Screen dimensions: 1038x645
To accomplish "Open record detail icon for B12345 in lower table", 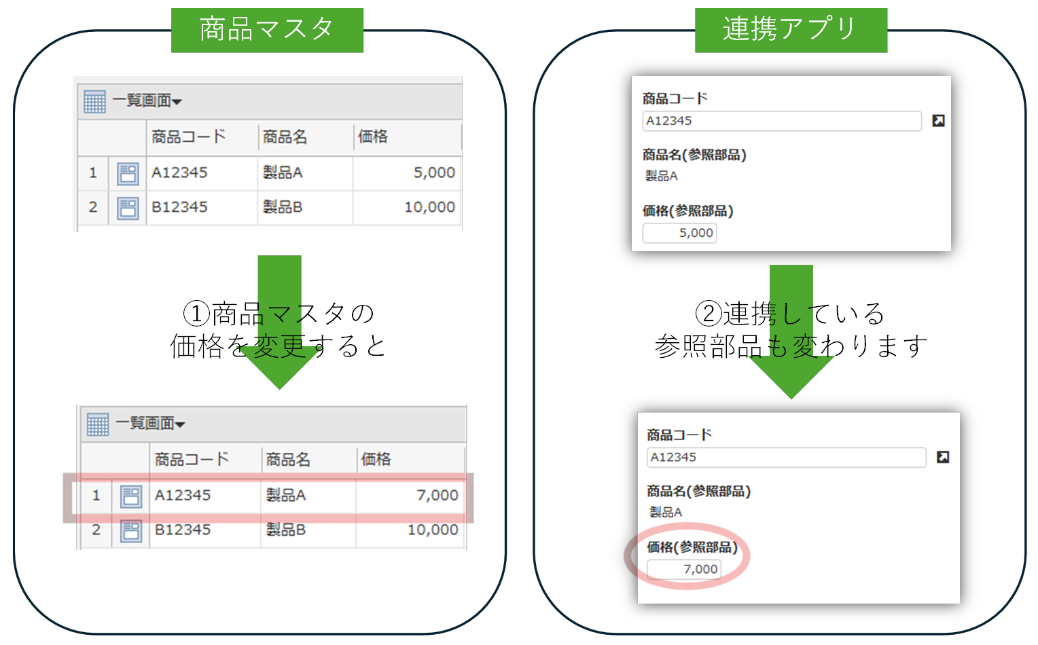I will pyautogui.click(x=131, y=530).
